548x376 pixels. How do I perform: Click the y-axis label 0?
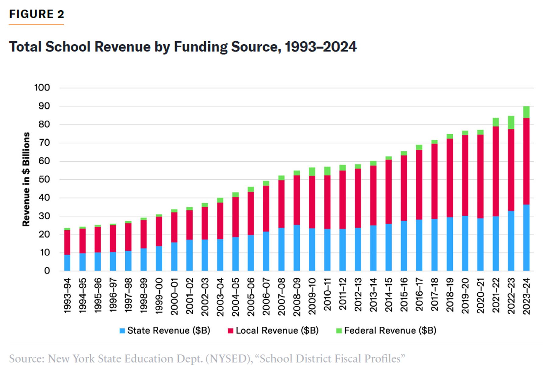point(47,271)
